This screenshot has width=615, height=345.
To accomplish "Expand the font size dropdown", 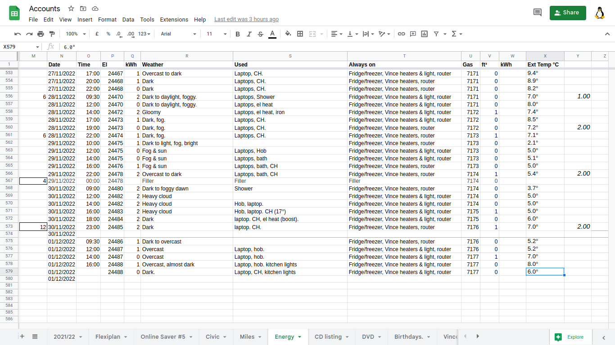I will coord(217,34).
